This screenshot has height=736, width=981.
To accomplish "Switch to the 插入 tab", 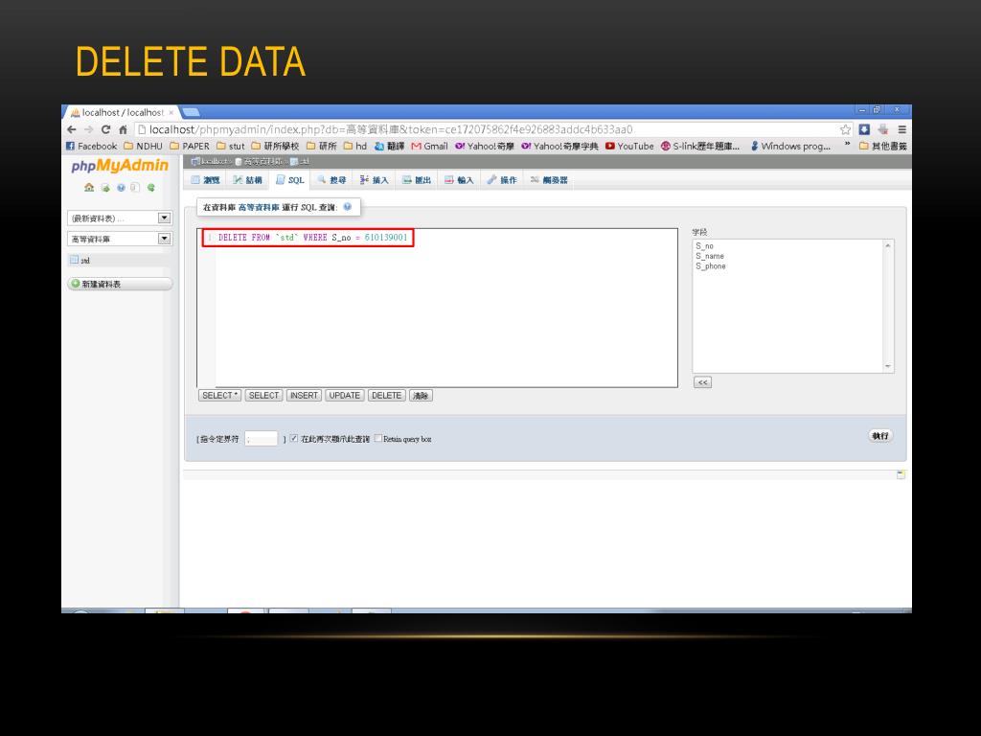I will (x=375, y=180).
